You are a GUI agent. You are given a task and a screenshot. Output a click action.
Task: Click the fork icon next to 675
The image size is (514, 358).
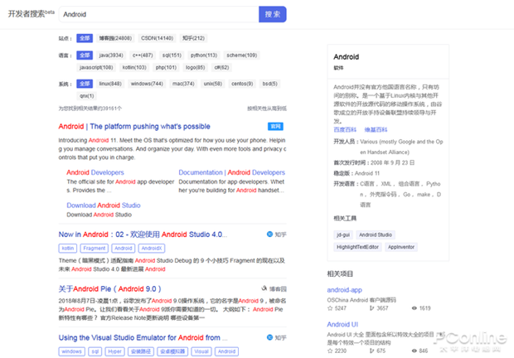point(371,351)
